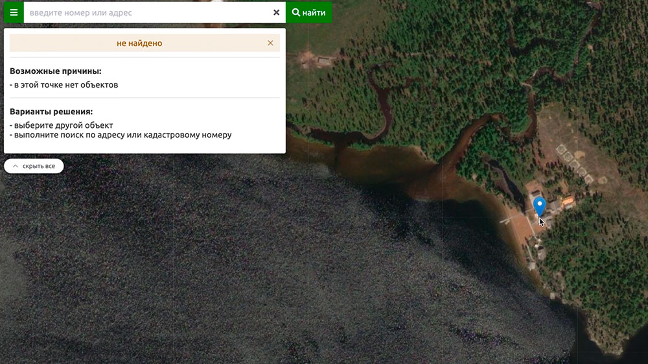Dismiss the "не найдено" notification

270,43
